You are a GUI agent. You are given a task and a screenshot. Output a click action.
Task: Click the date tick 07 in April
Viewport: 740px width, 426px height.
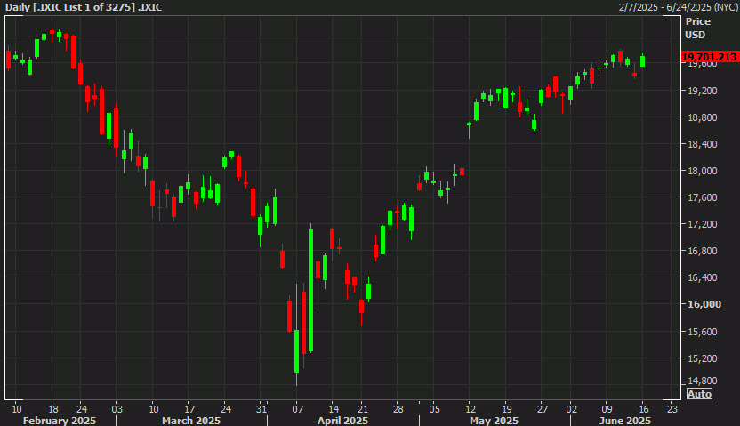297,409
